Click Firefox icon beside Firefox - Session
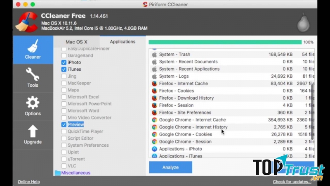 pyautogui.click(x=154, y=105)
